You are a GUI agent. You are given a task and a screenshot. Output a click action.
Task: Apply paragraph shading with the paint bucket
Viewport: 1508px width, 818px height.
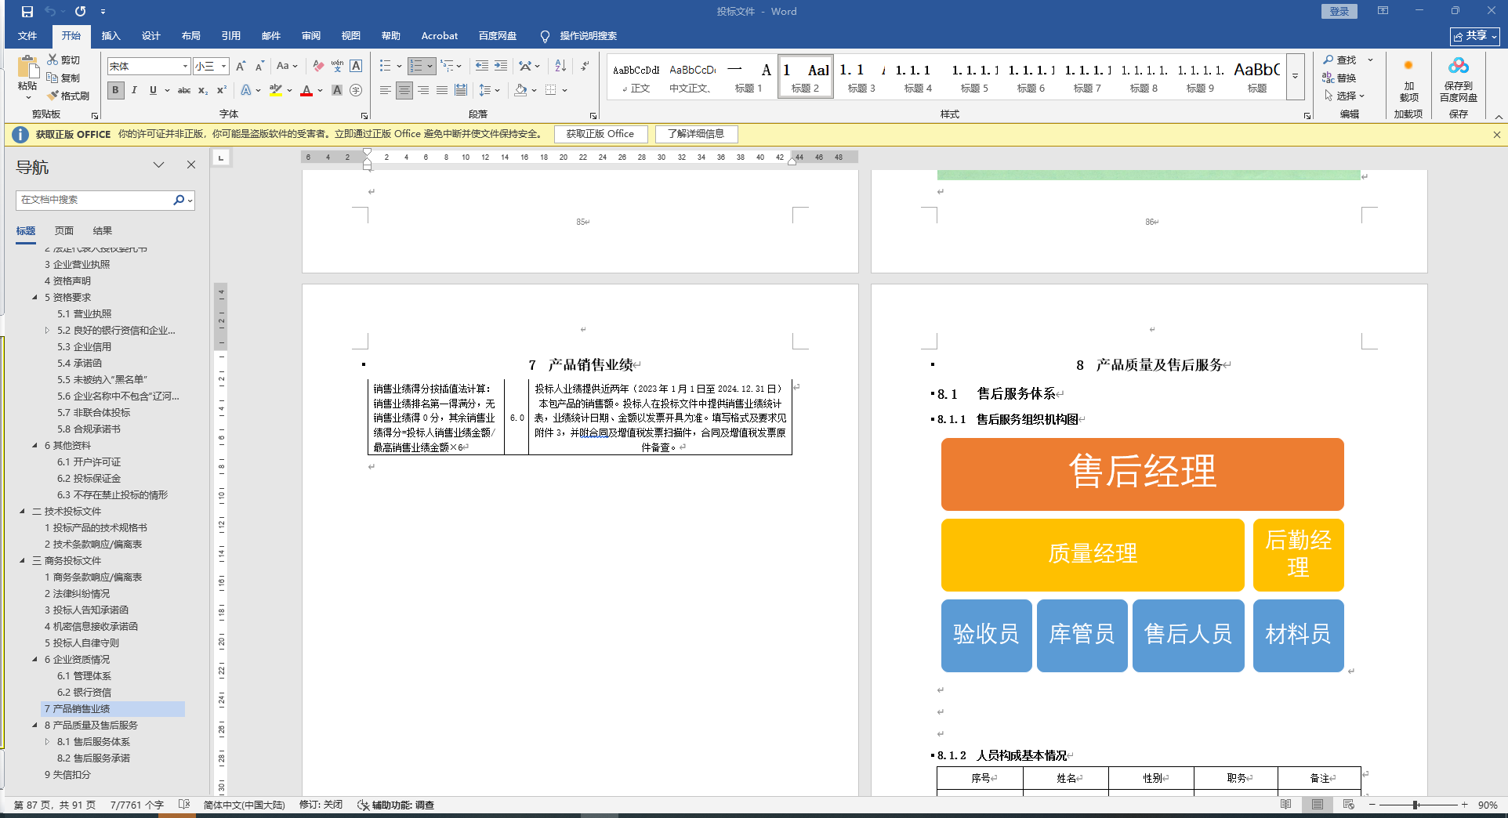click(520, 90)
